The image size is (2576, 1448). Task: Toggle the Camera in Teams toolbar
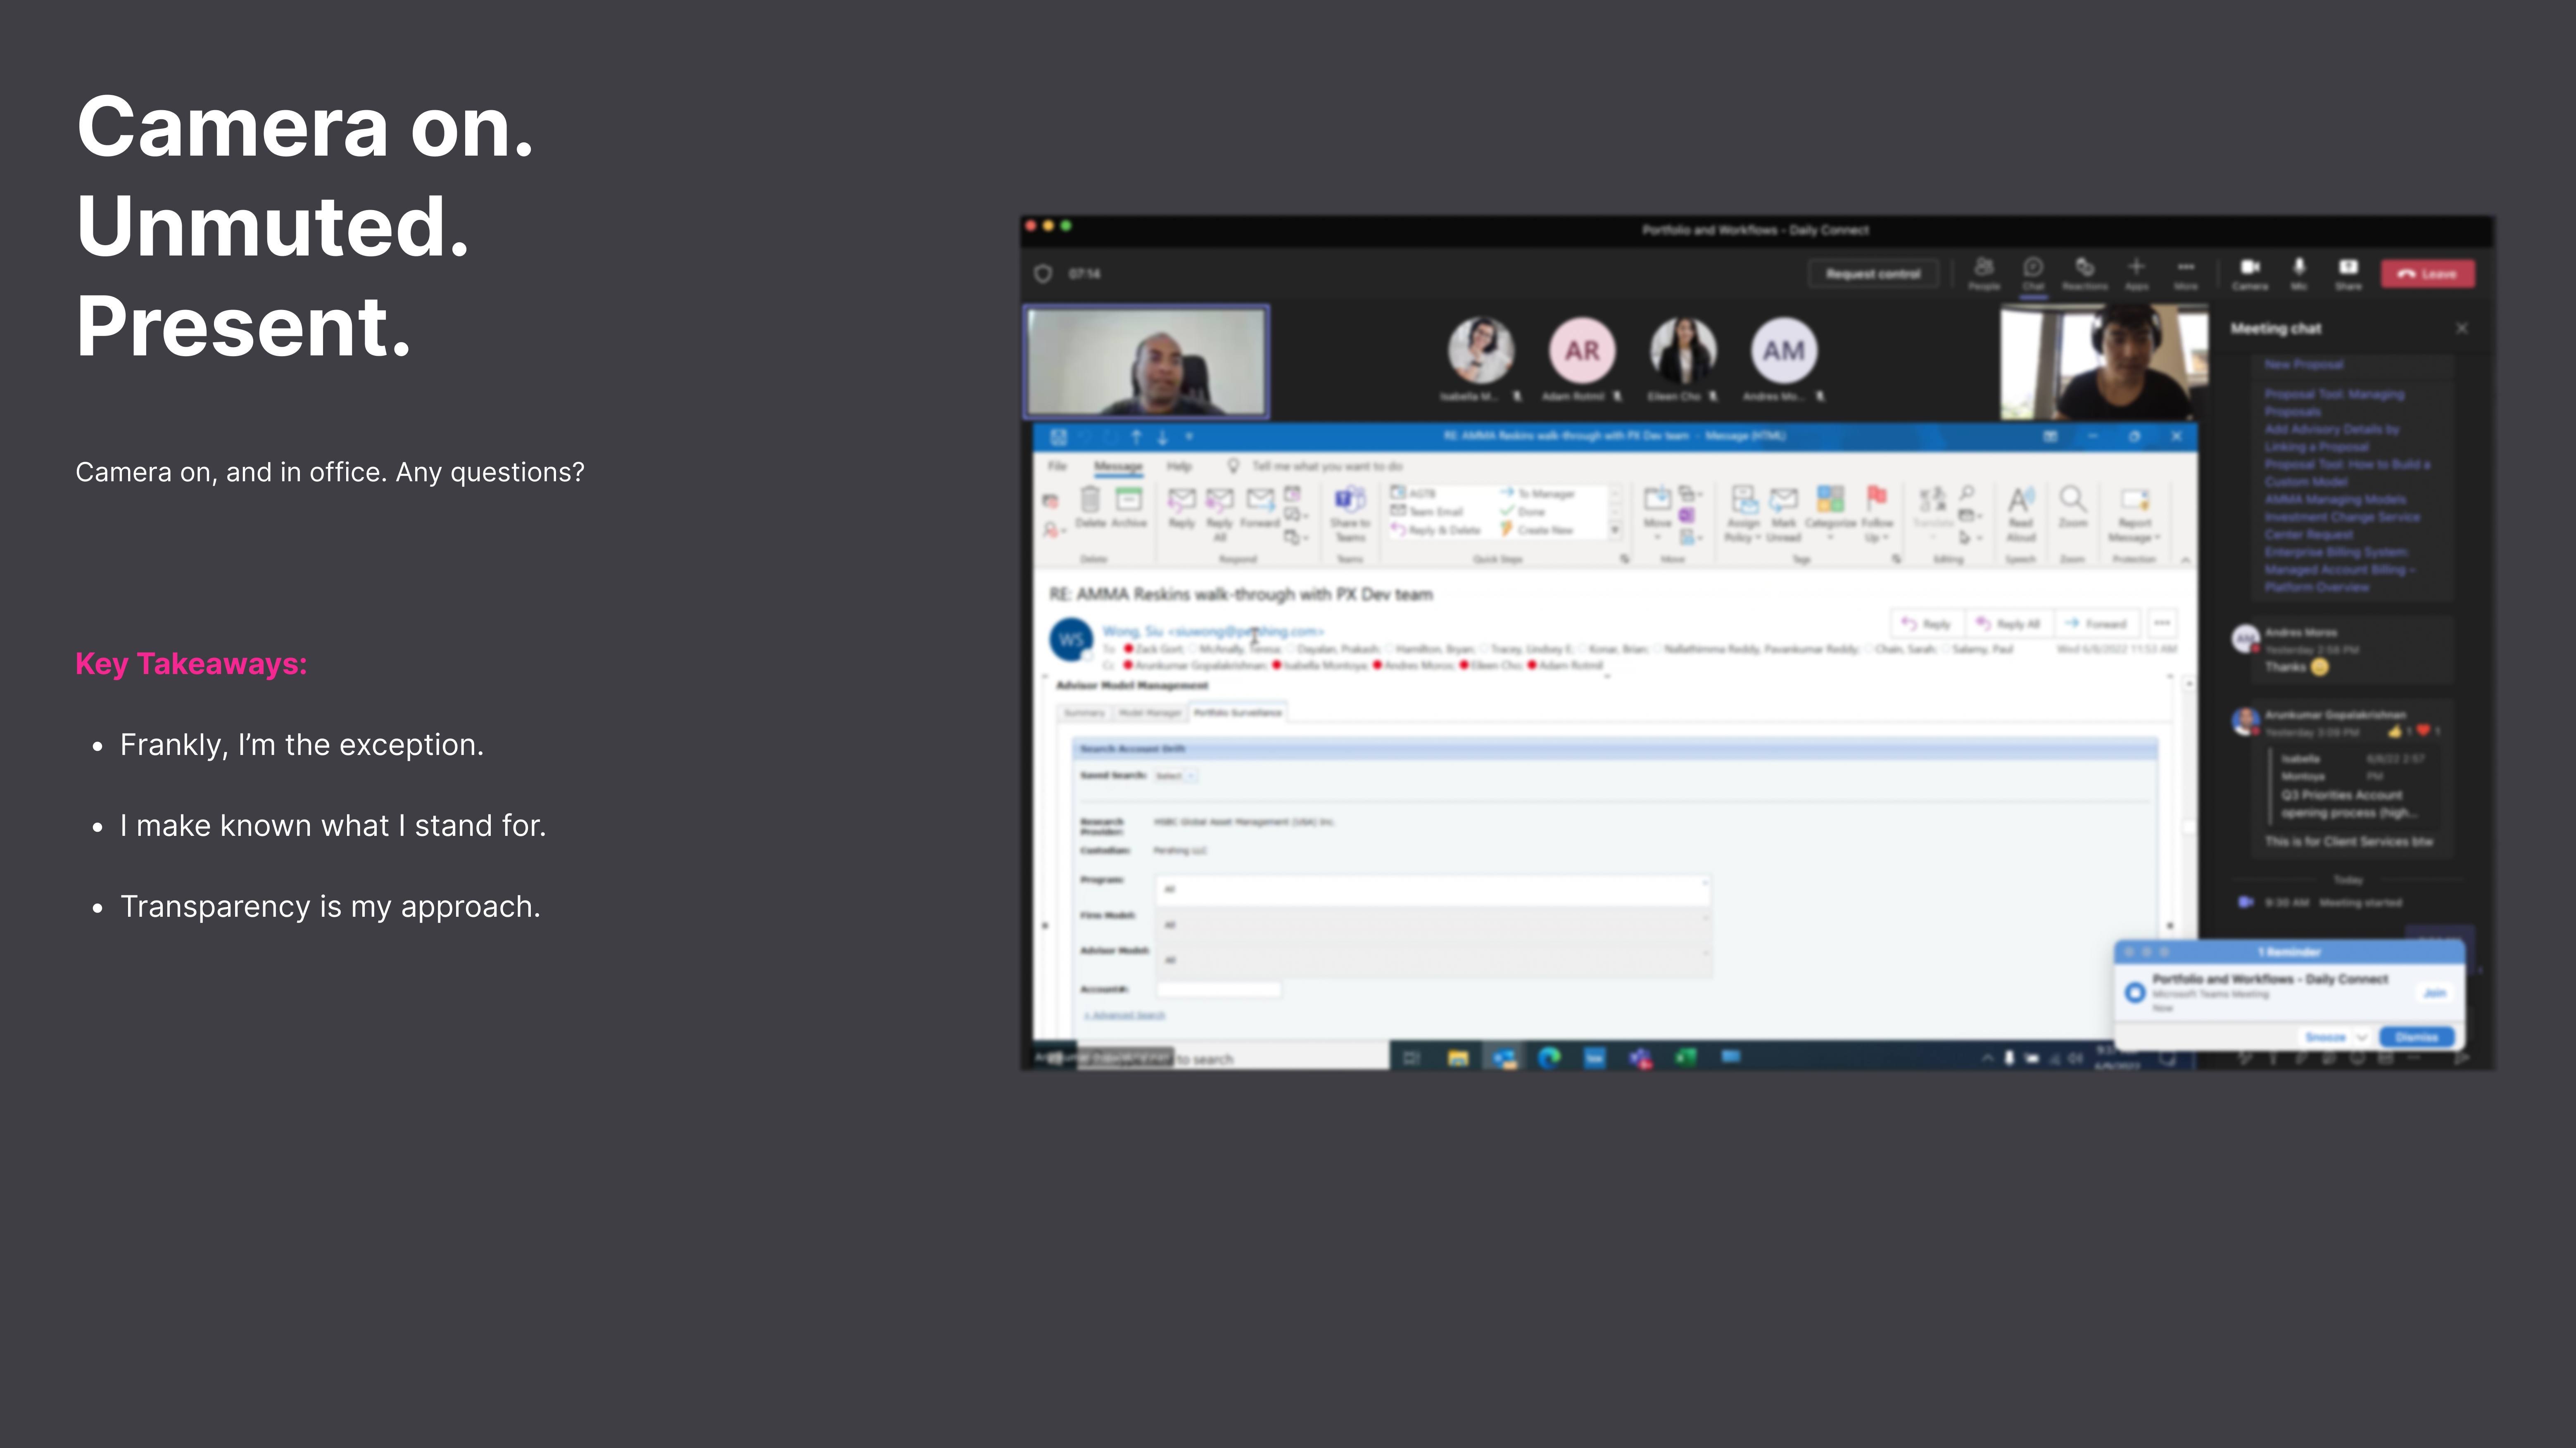2250,273
